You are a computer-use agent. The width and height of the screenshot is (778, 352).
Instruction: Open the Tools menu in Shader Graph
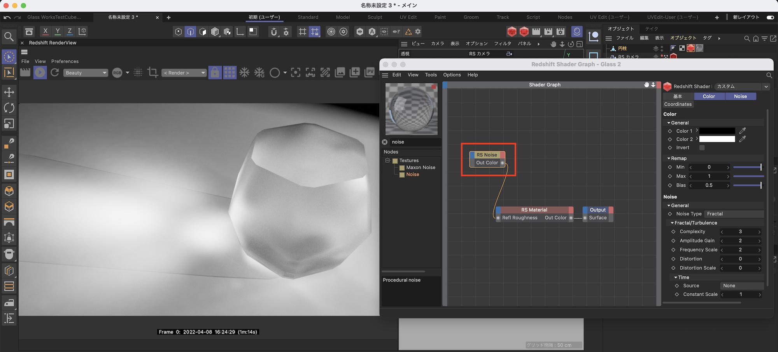pos(431,75)
